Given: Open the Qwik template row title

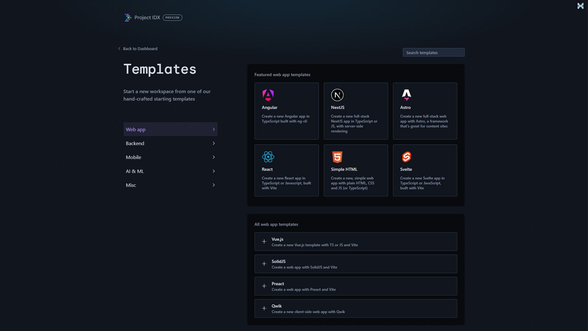Looking at the screenshot, I should tap(277, 306).
